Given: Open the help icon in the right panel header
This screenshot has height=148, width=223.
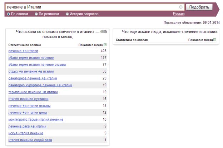Looking at the screenshot, I should click(x=215, y=40).
